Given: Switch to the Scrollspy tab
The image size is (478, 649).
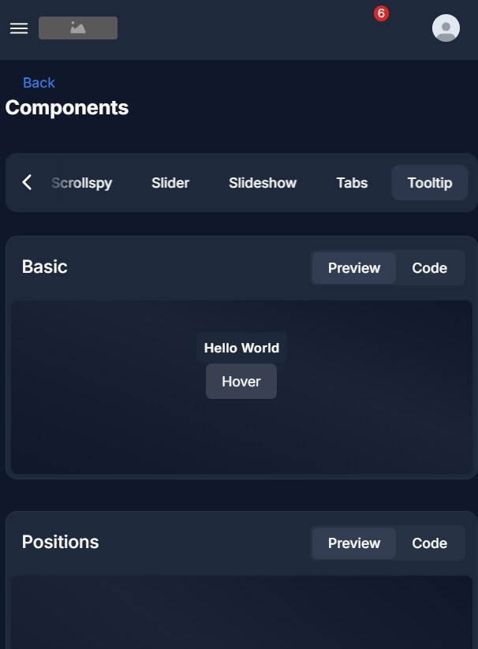Looking at the screenshot, I should coord(81,183).
